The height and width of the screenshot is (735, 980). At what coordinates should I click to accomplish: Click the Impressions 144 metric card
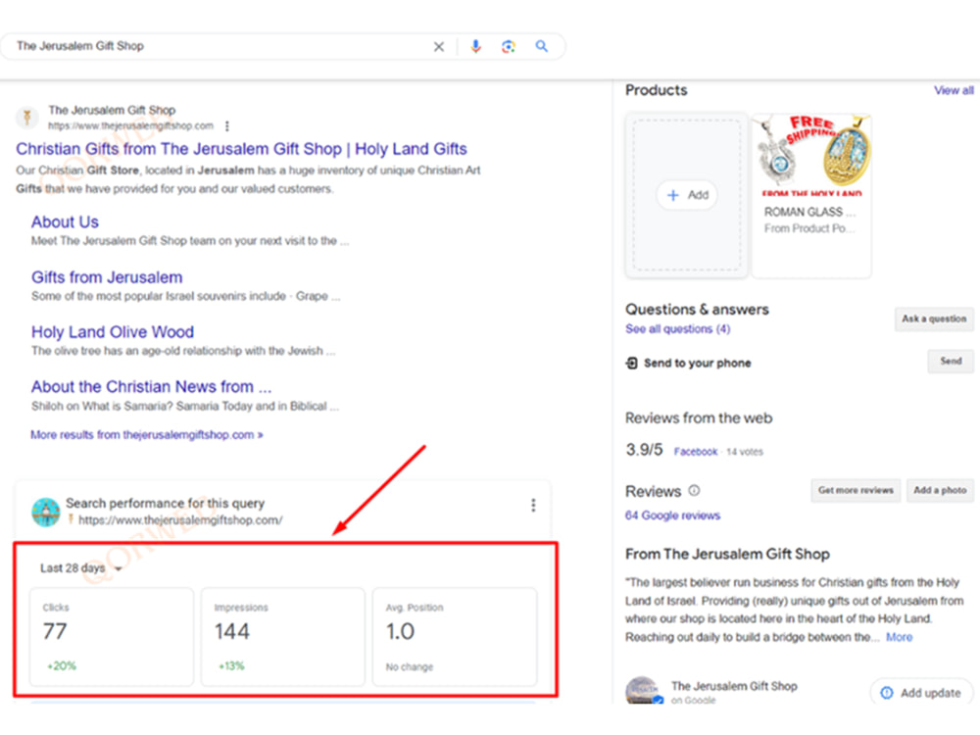coord(283,636)
